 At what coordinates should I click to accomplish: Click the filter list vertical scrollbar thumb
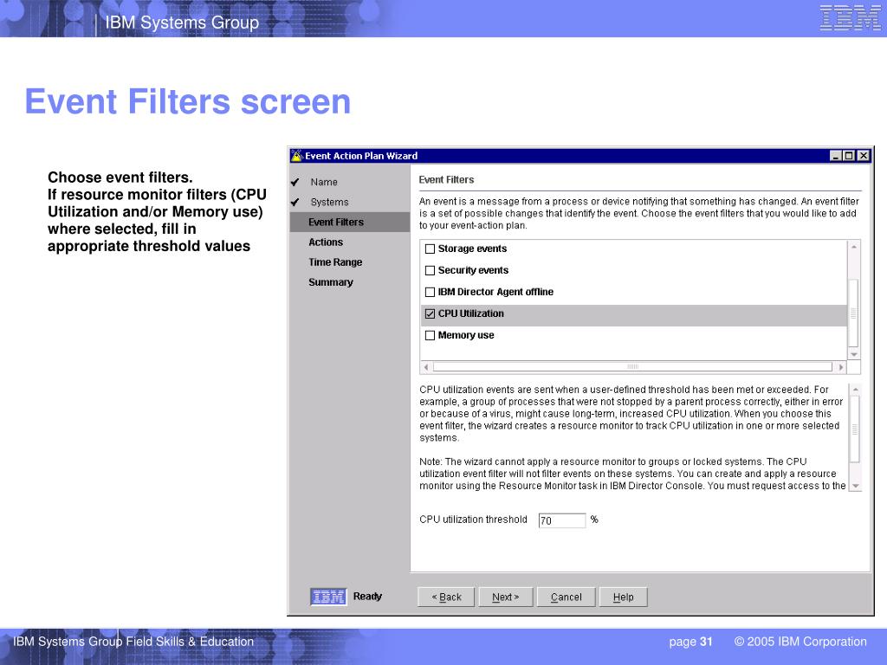(854, 313)
